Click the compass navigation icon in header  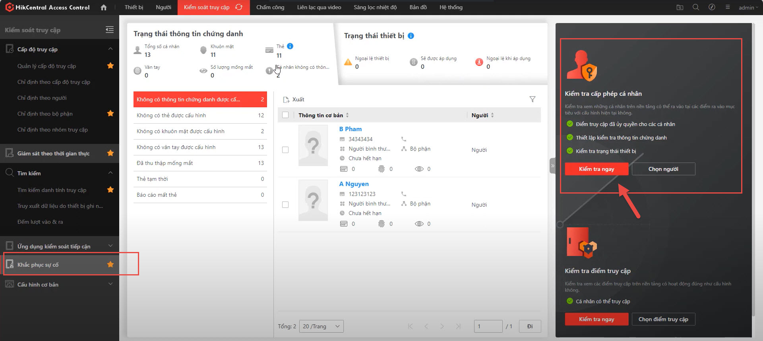point(712,7)
